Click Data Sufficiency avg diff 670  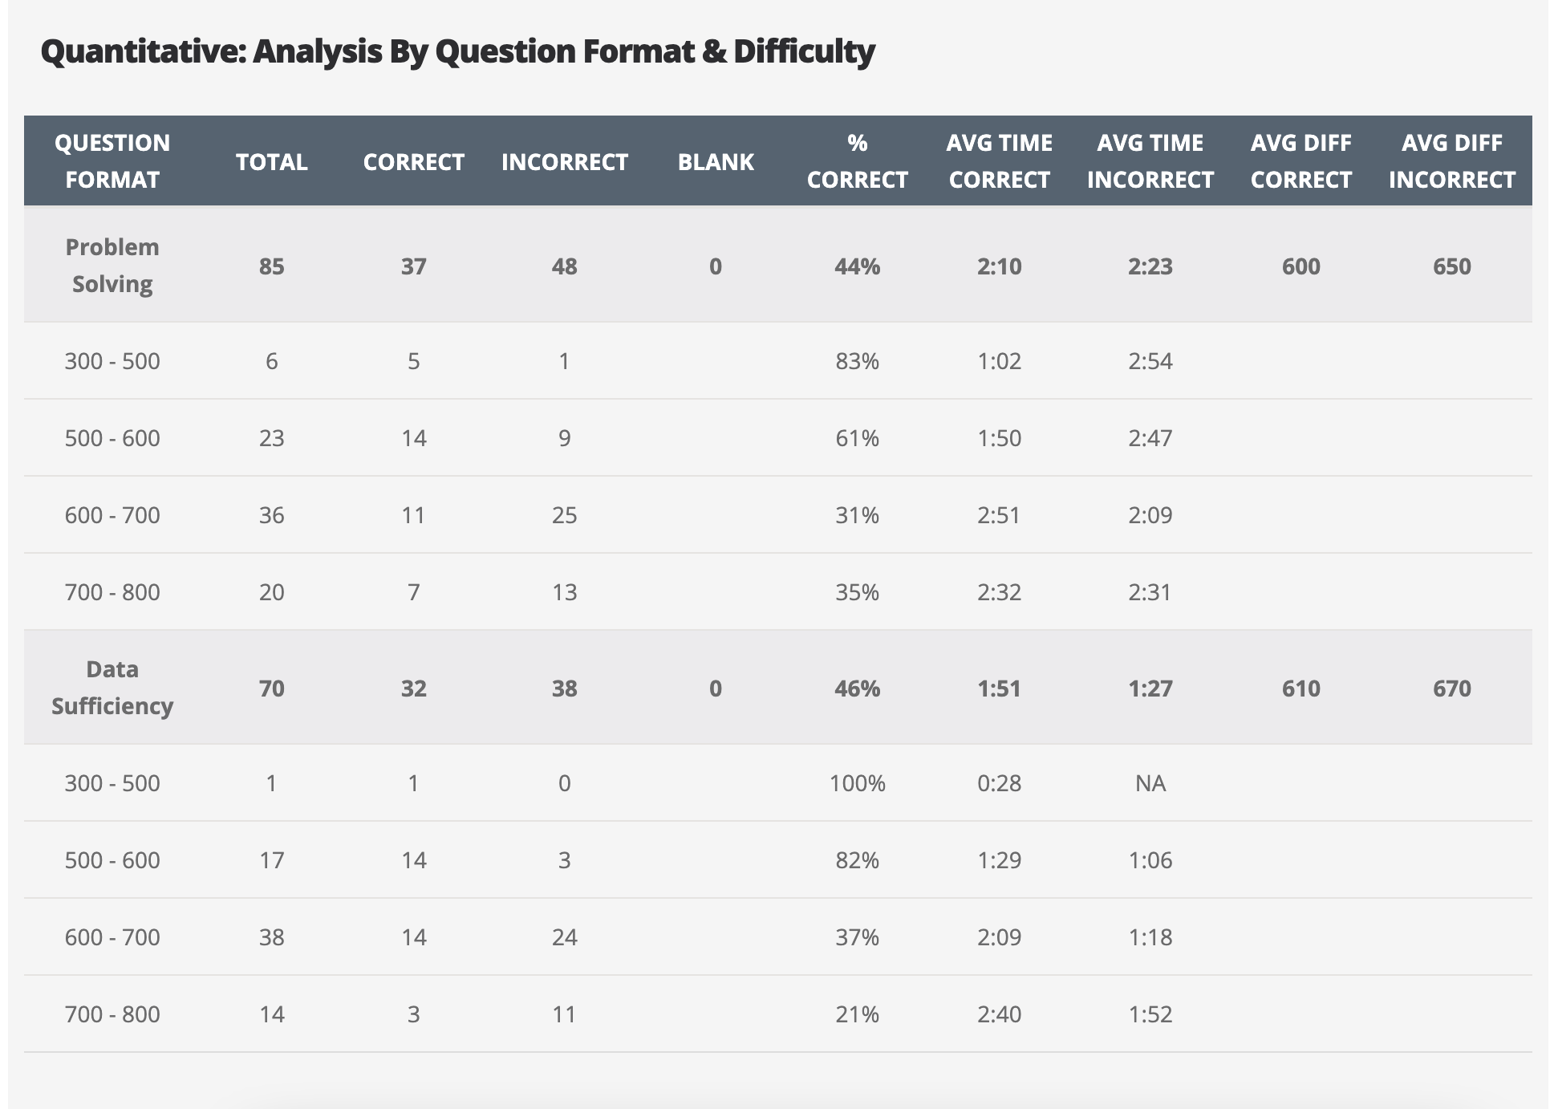click(x=1451, y=689)
